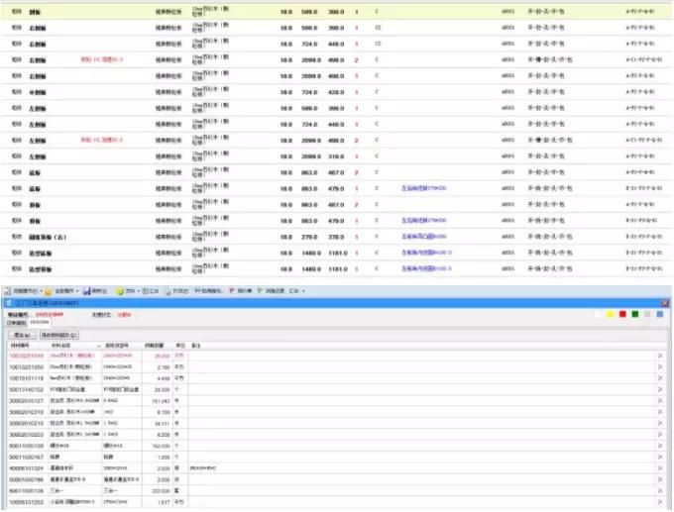Pick the blue color swatch

[660, 314]
